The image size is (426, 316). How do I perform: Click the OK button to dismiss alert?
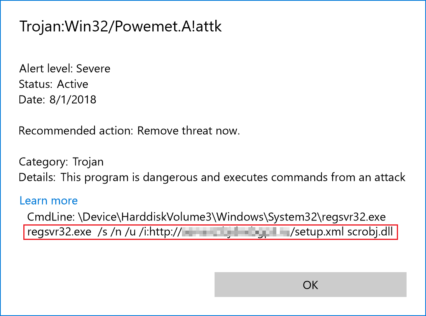tap(310, 285)
